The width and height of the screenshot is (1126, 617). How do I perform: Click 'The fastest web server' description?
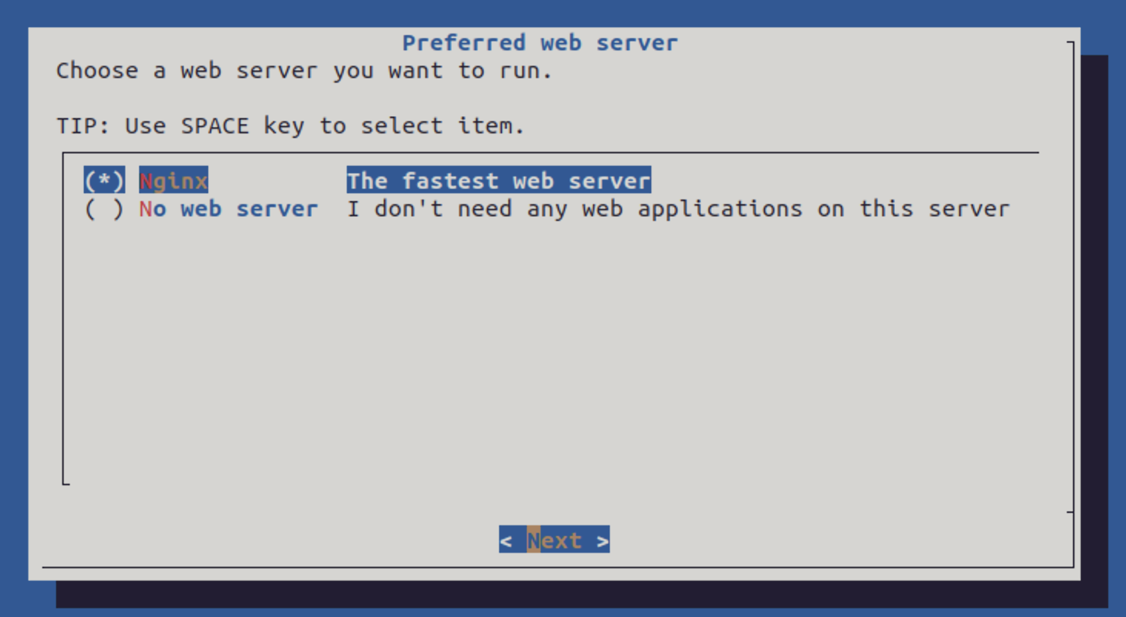coord(499,180)
